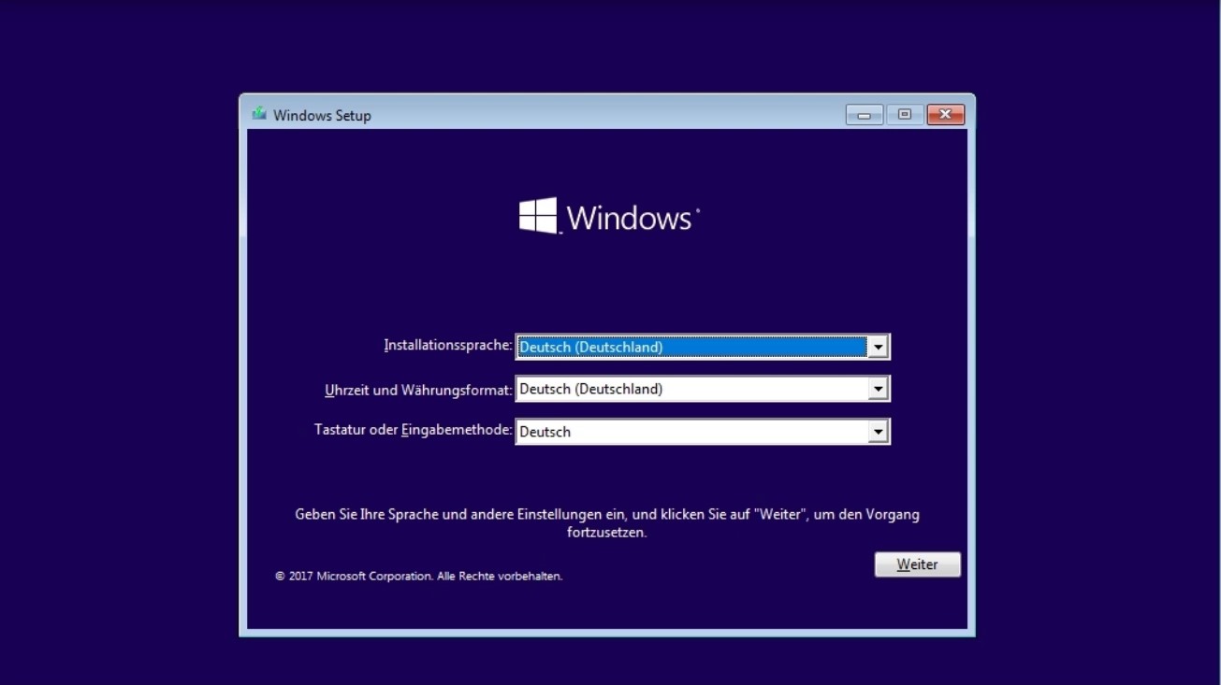Screen dimensions: 1221x685
Task: Click the Uhrzeit und Währungsformat combo box value
Action: 703,389
